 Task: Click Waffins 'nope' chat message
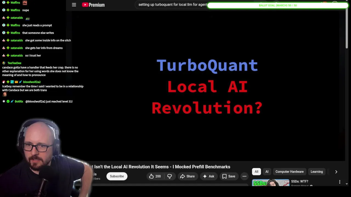[26, 10]
